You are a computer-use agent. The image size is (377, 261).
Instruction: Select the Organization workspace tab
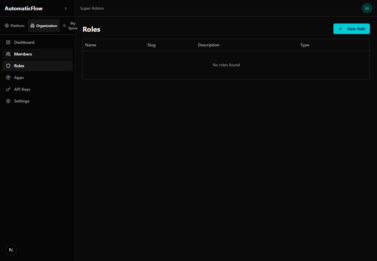pos(44,26)
